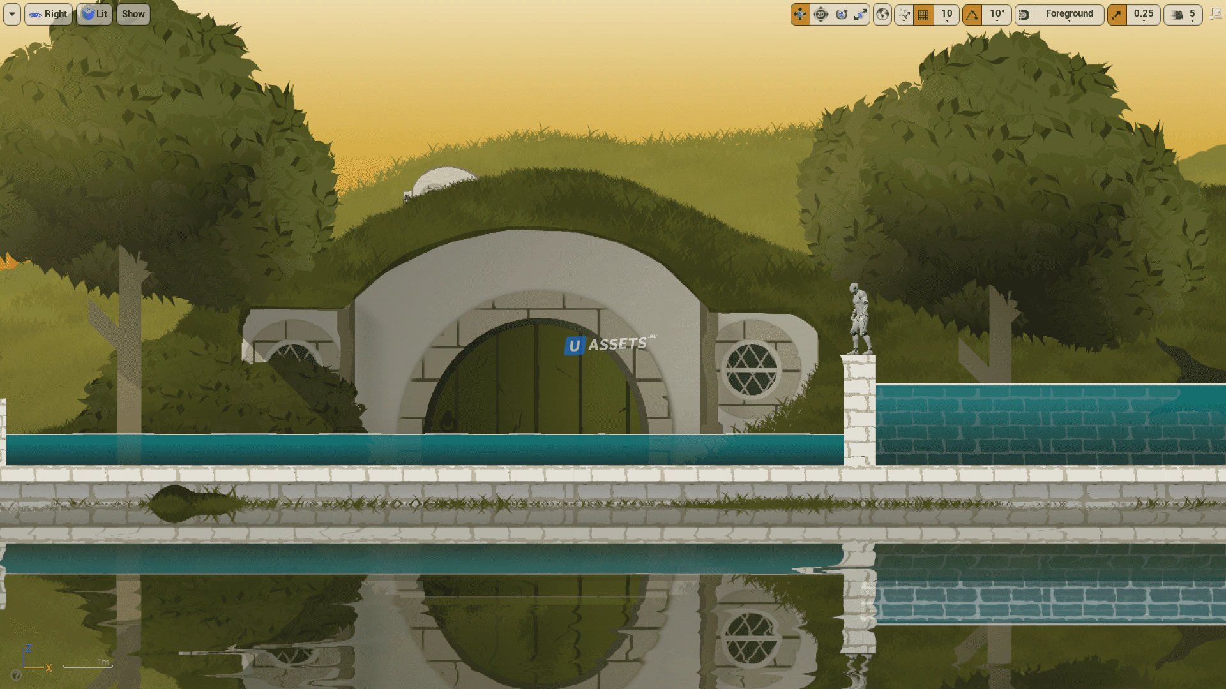1226x689 pixels.
Task: Toggle grid snapping on or off
Action: tap(923, 14)
